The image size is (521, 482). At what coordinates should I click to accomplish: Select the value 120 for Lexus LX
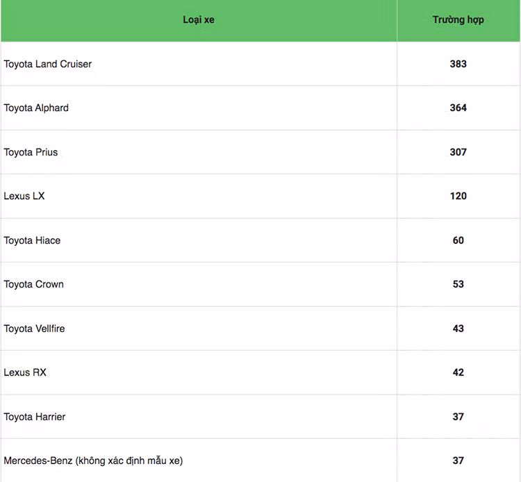[x=458, y=196]
